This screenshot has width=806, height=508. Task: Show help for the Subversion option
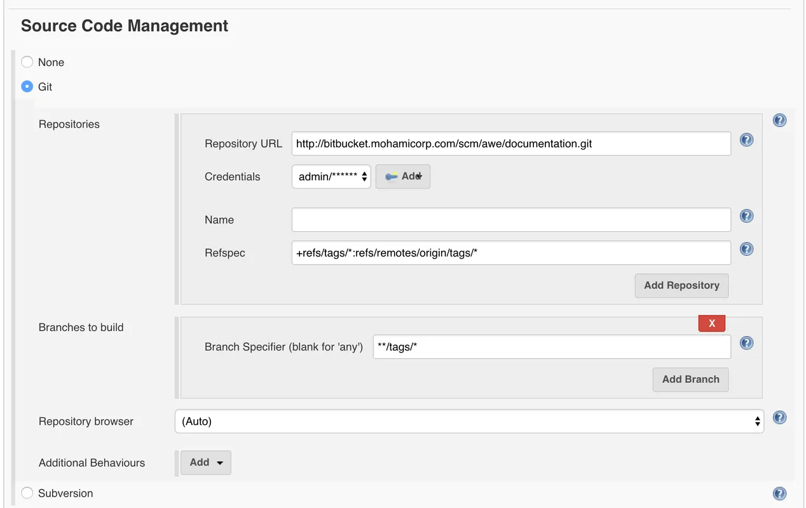click(x=779, y=493)
